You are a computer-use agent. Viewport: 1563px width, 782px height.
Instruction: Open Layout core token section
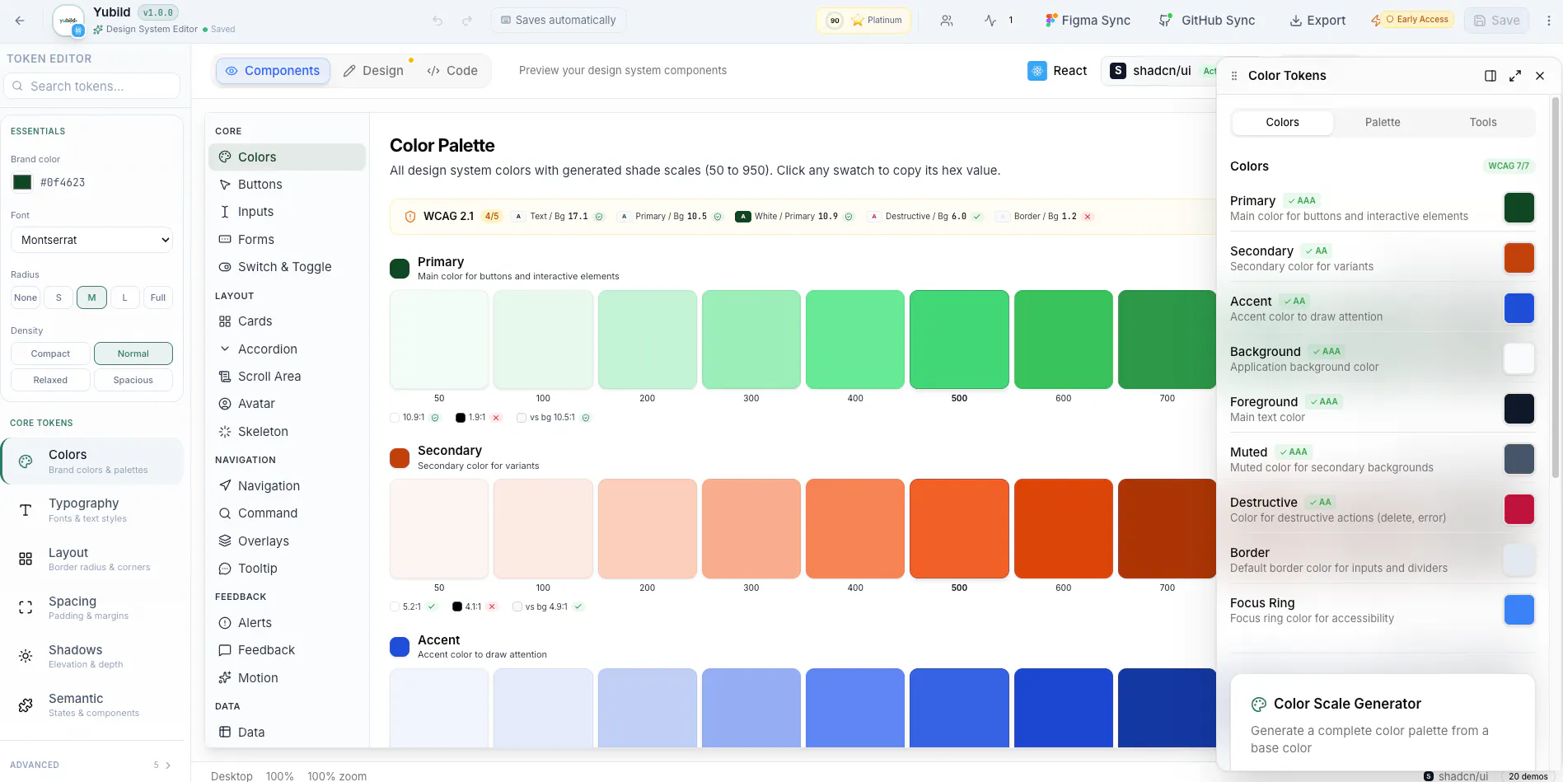pos(91,560)
